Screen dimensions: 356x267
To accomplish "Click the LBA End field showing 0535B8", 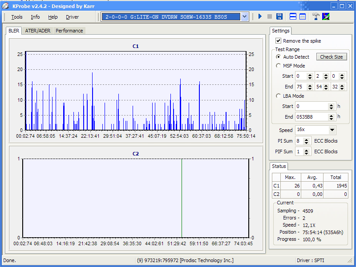I will tap(311, 117).
